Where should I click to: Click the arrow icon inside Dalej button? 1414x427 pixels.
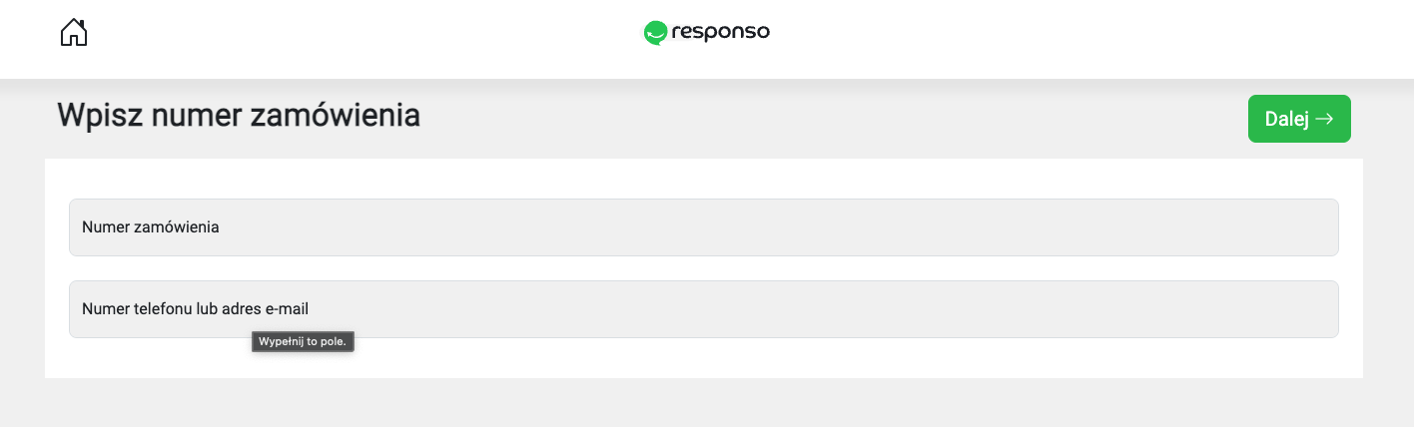coord(1324,119)
